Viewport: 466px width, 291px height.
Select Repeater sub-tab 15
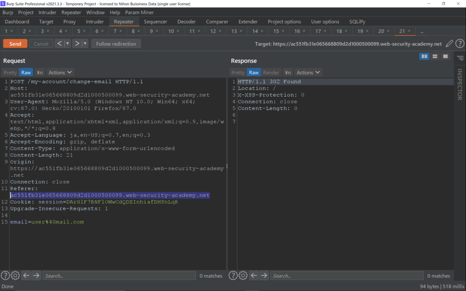pyautogui.click(x=278, y=31)
